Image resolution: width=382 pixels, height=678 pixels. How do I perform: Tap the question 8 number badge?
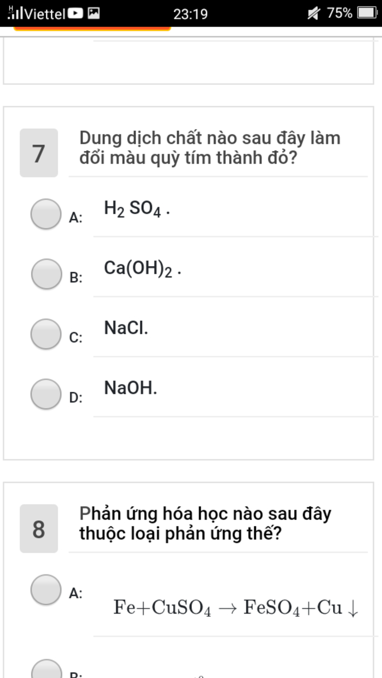(x=39, y=529)
